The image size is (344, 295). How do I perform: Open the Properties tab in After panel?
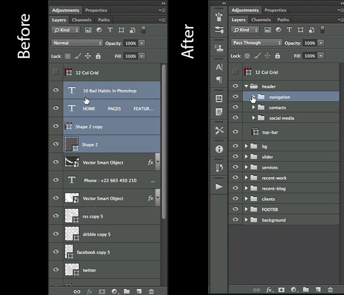(x=275, y=10)
